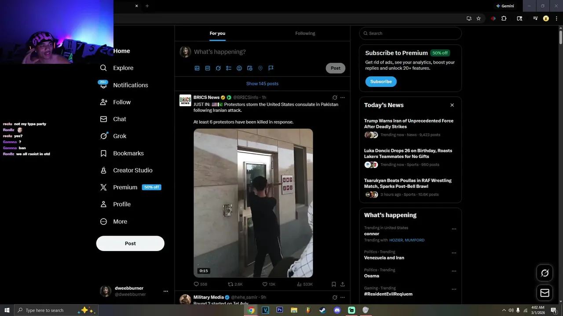The width and height of the screenshot is (563, 316).
Task: Open Discord from the taskbar
Action: [x=337, y=310]
